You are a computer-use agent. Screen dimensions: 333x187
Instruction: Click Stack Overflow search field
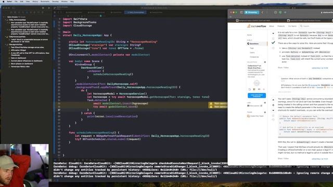coord(316,26)
